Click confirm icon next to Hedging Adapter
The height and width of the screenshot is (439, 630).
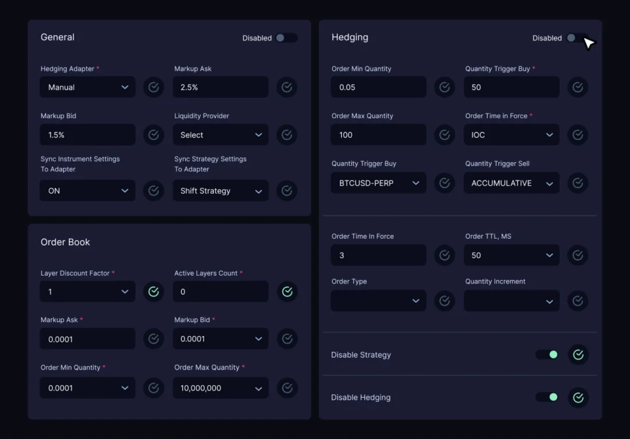(x=154, y=87)
